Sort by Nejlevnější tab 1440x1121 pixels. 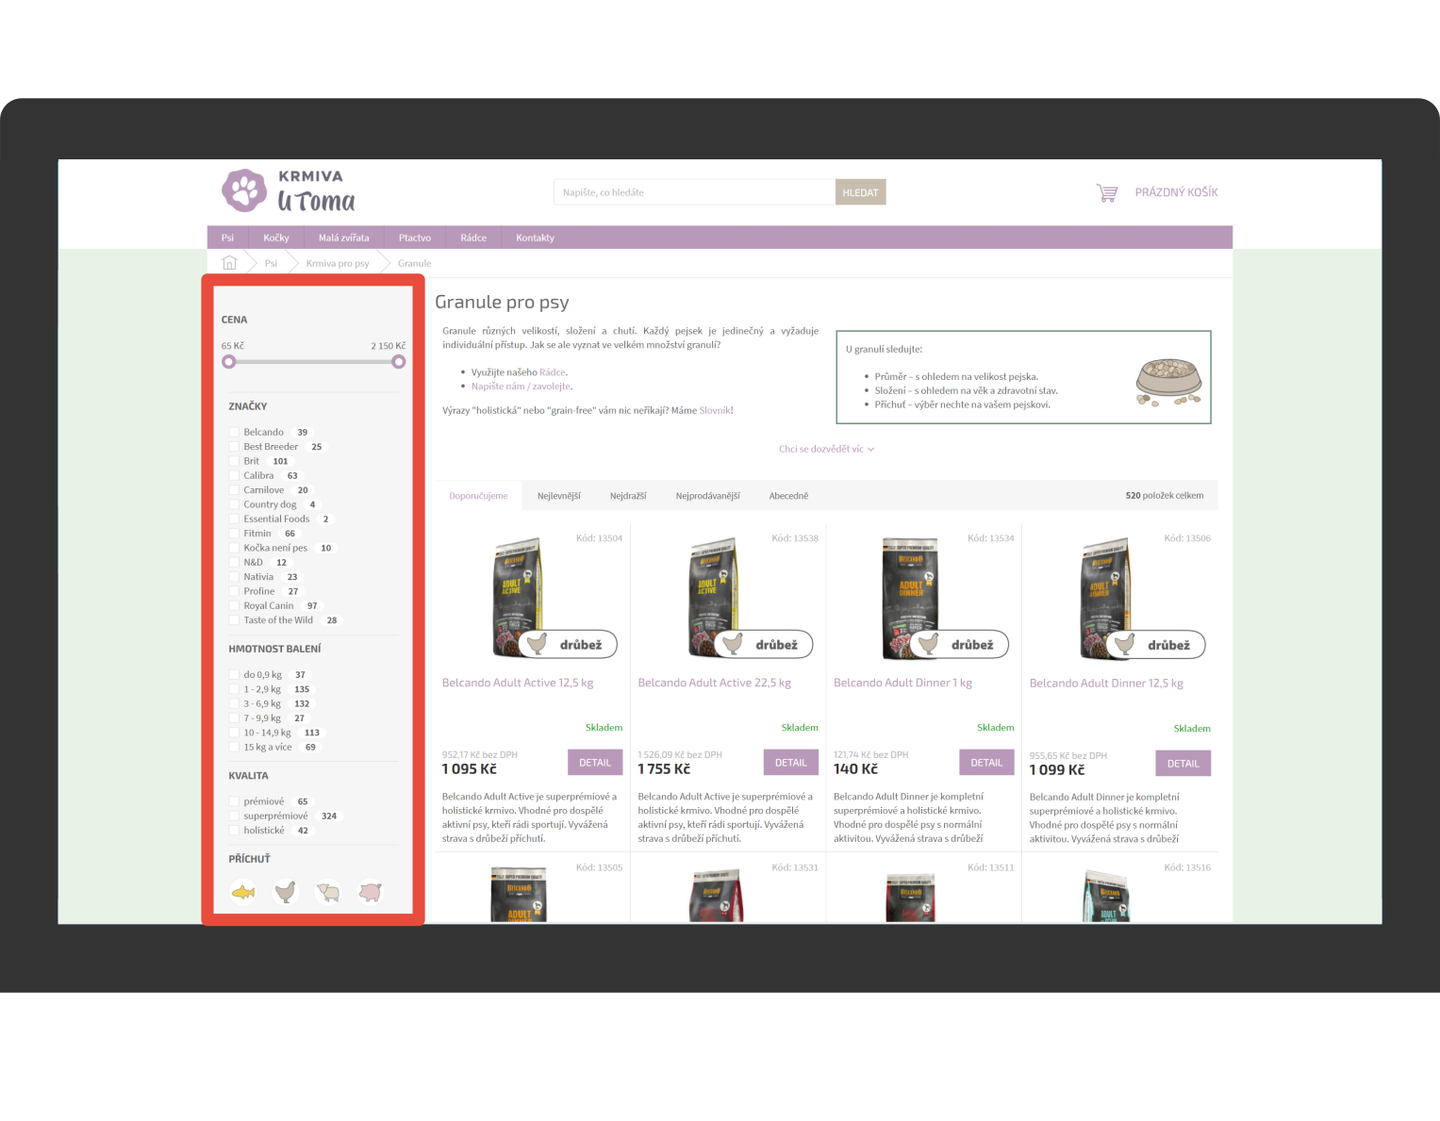click(x=559, y=496)
